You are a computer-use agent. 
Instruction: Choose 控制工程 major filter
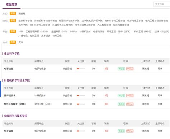tap(34, 36)
